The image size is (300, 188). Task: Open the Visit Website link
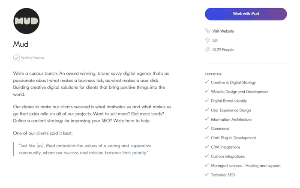coord(223,31)
